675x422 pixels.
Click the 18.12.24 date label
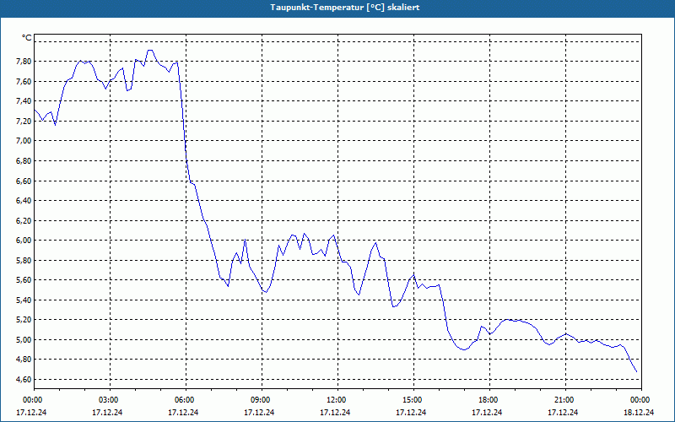point(639,412)
